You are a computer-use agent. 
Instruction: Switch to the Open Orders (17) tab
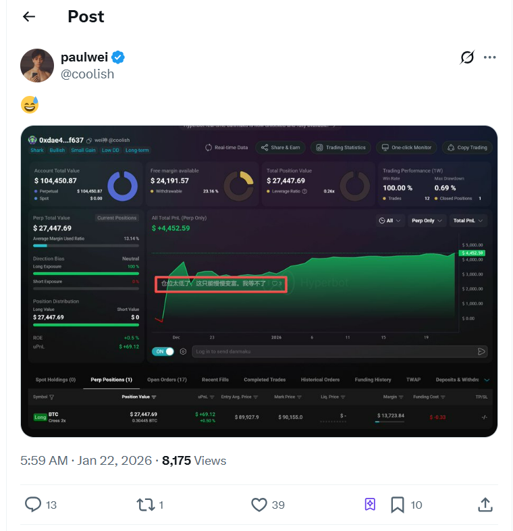coord(167,380)
